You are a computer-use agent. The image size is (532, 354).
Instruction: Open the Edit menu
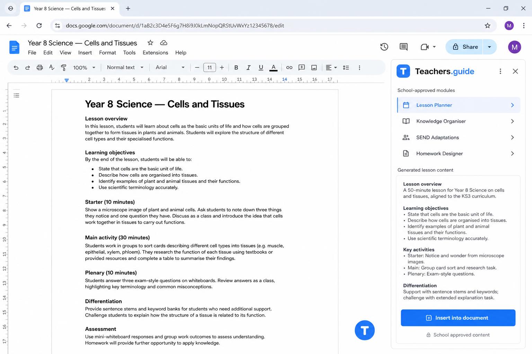point(48,53)
